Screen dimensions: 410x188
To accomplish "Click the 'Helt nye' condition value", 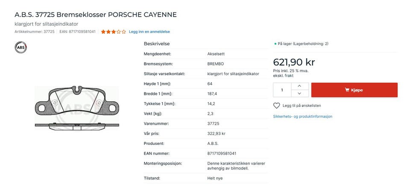I will click(x=215, y=178).
